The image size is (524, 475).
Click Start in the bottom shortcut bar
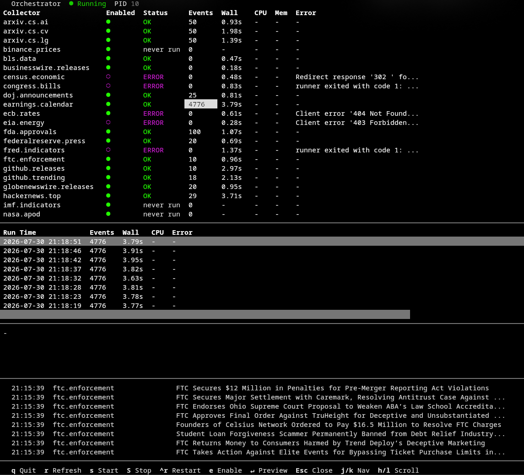pos(104,470)
